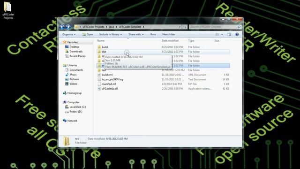Sort by Date modified column header
Screen dimensions: 300x169
[x=170, y=41]
